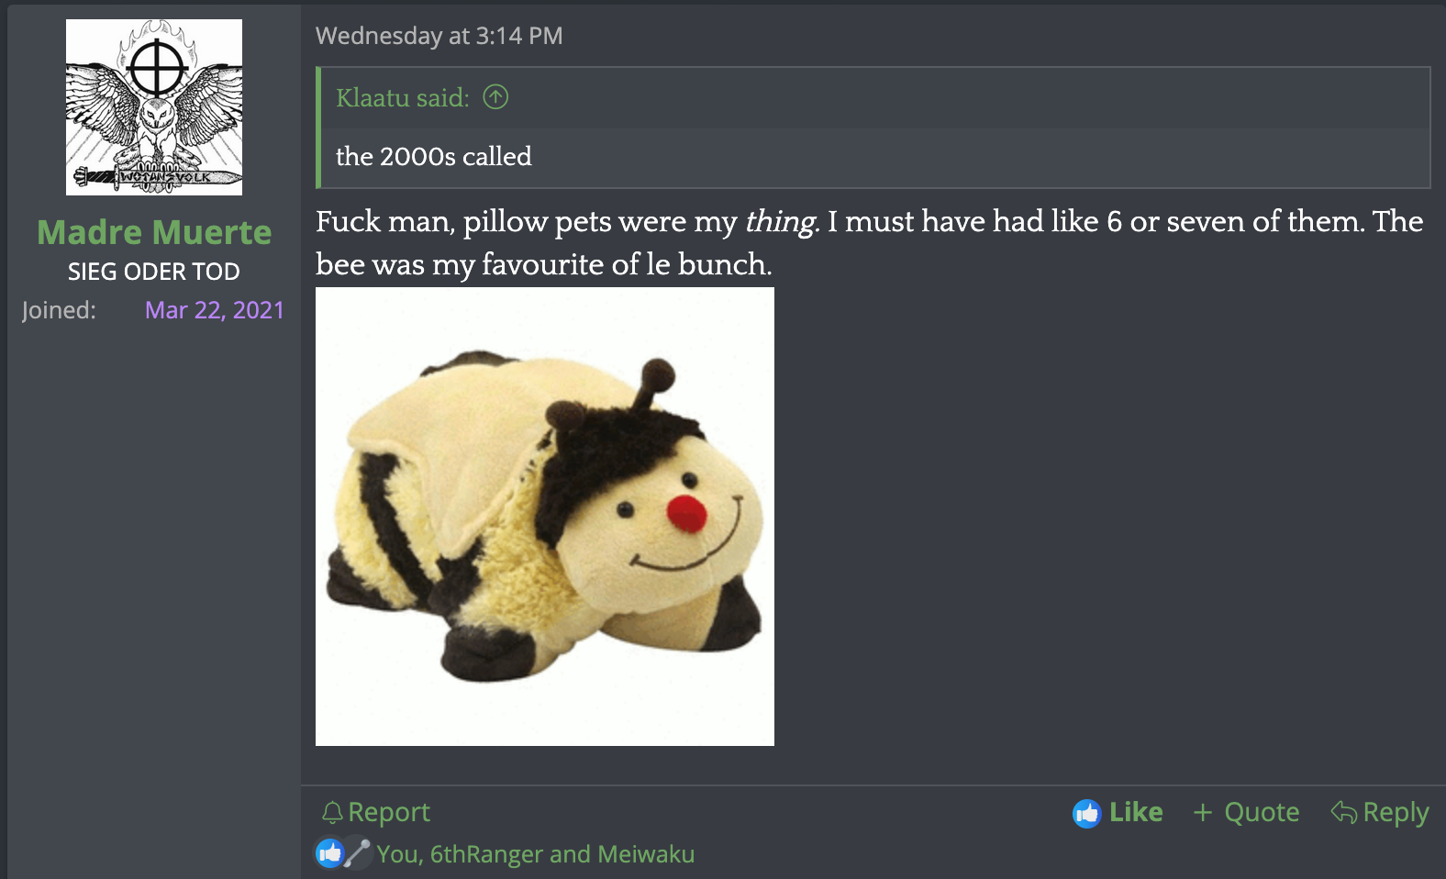Add this post to multi-quote
Screen dimensions: 1446x879
click(1246, 812)
